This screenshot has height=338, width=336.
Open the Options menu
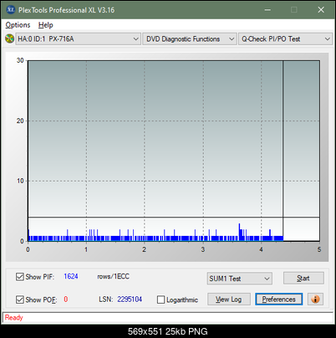coord(18,25)
